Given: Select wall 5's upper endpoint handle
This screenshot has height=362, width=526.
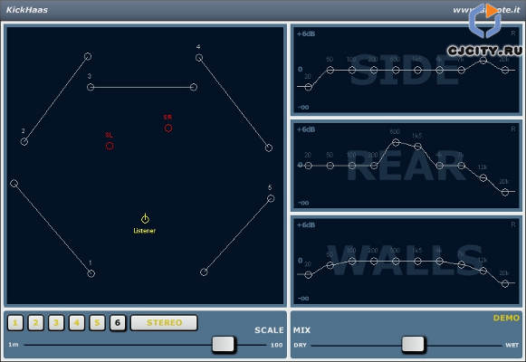Looking at the screenshot, I should (271, 198).
